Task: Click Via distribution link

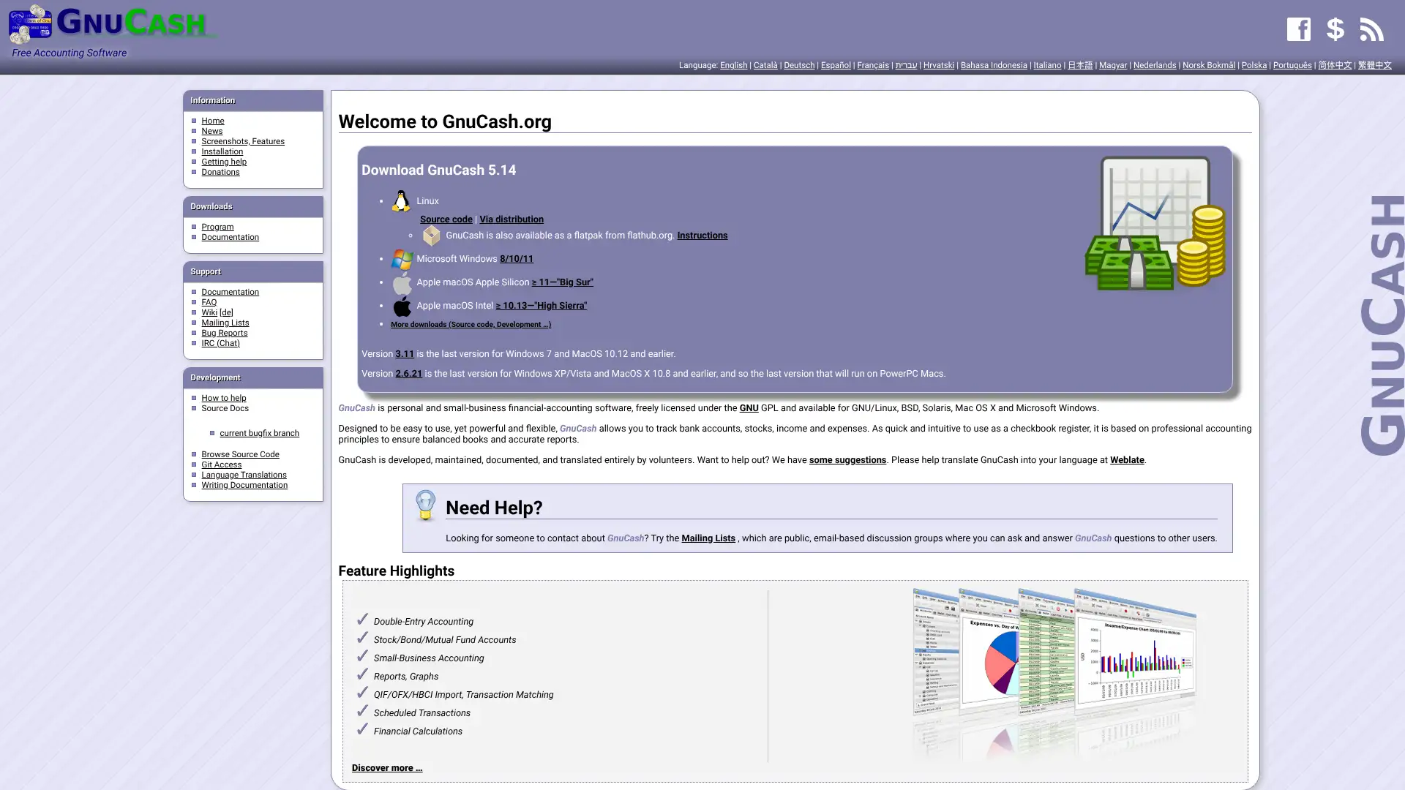Action: point(511,219)
